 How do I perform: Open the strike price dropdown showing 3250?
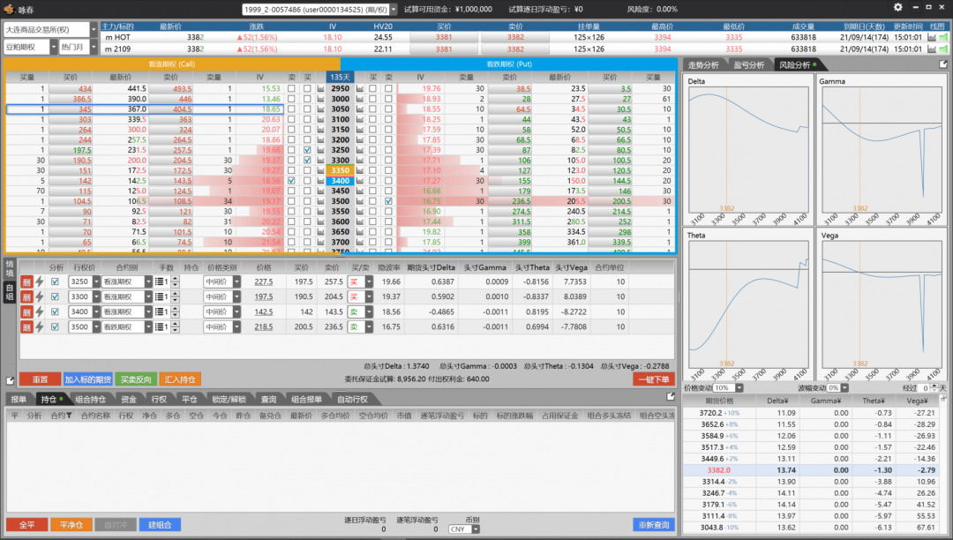click(96, 281)
